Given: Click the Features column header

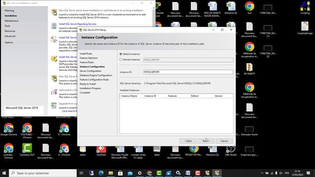Looking at the screenshot, I should [172, 96].
